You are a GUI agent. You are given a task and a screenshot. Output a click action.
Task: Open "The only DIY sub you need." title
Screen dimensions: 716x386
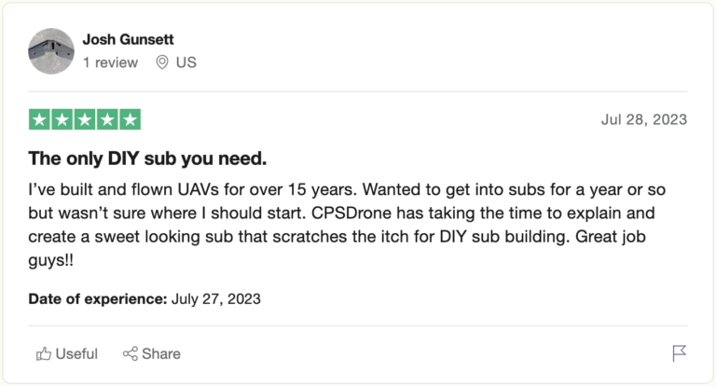(147, 158)
